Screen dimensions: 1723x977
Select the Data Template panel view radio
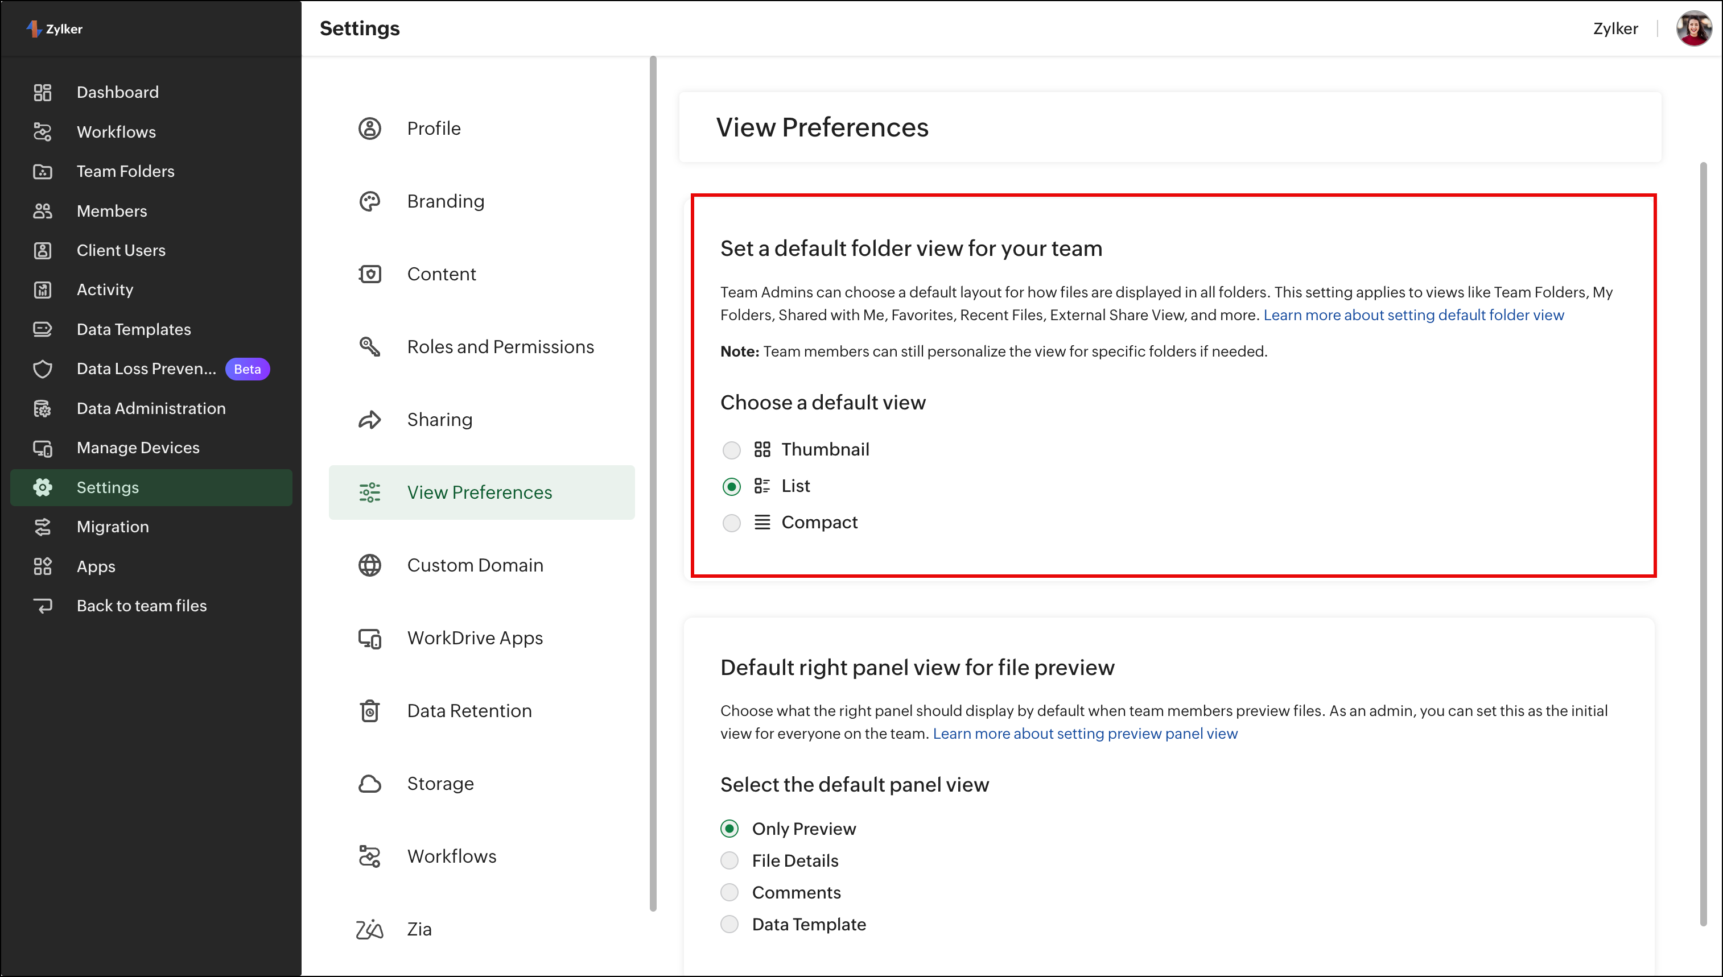729,924
